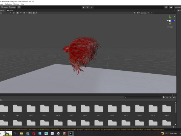The image size is (181, 136).
Task: Select the red hair model in the scene
Action: tap(82, 53)
